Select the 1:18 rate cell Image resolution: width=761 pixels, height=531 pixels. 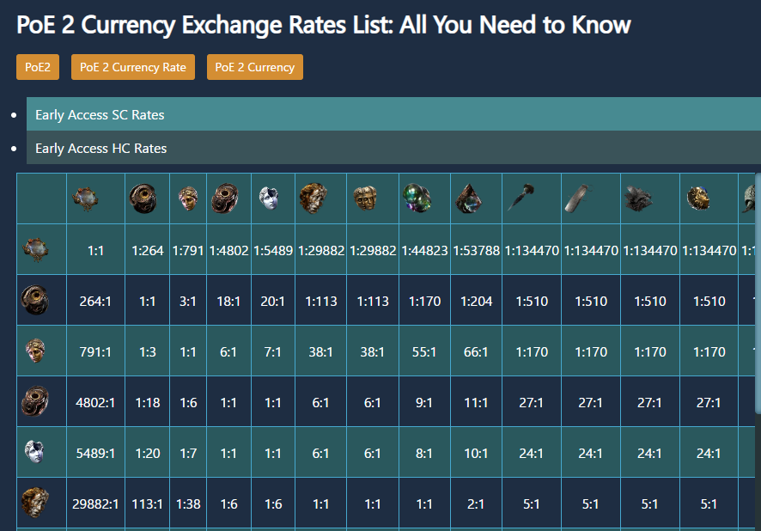point(148,402)
